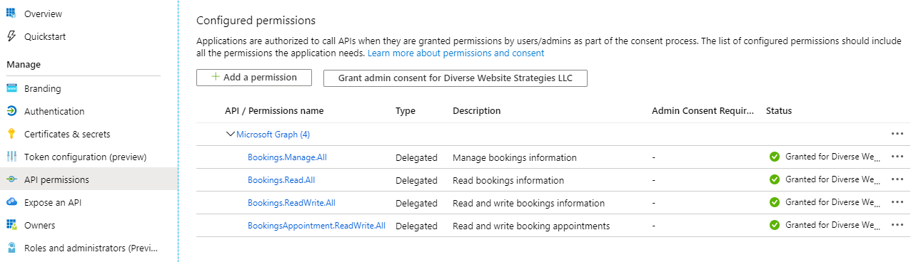Click the Branding icon in sidebar
Screen dimensions: 921x262
coord(11,89)
